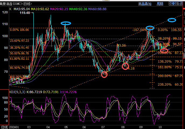Open the 周期 period link
Image resolution: width=185 pixels, height=129 pixels.
[160, 4]
